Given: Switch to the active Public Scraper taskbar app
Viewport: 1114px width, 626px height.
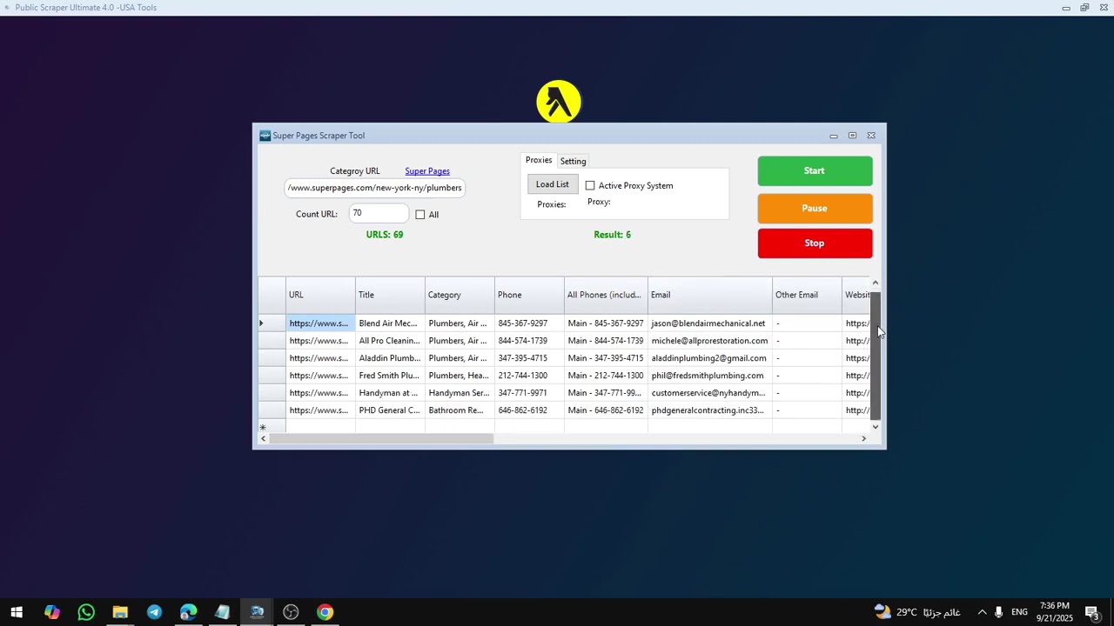Looking at the screenshot, I should 257,612.
